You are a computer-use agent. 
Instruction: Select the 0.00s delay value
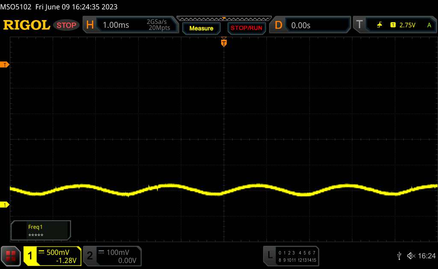coord(301,25)
